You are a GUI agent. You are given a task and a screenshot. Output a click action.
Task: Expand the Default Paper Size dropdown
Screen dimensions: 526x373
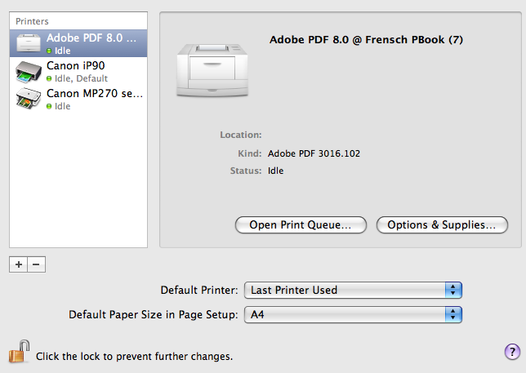(x=353, y=314)
